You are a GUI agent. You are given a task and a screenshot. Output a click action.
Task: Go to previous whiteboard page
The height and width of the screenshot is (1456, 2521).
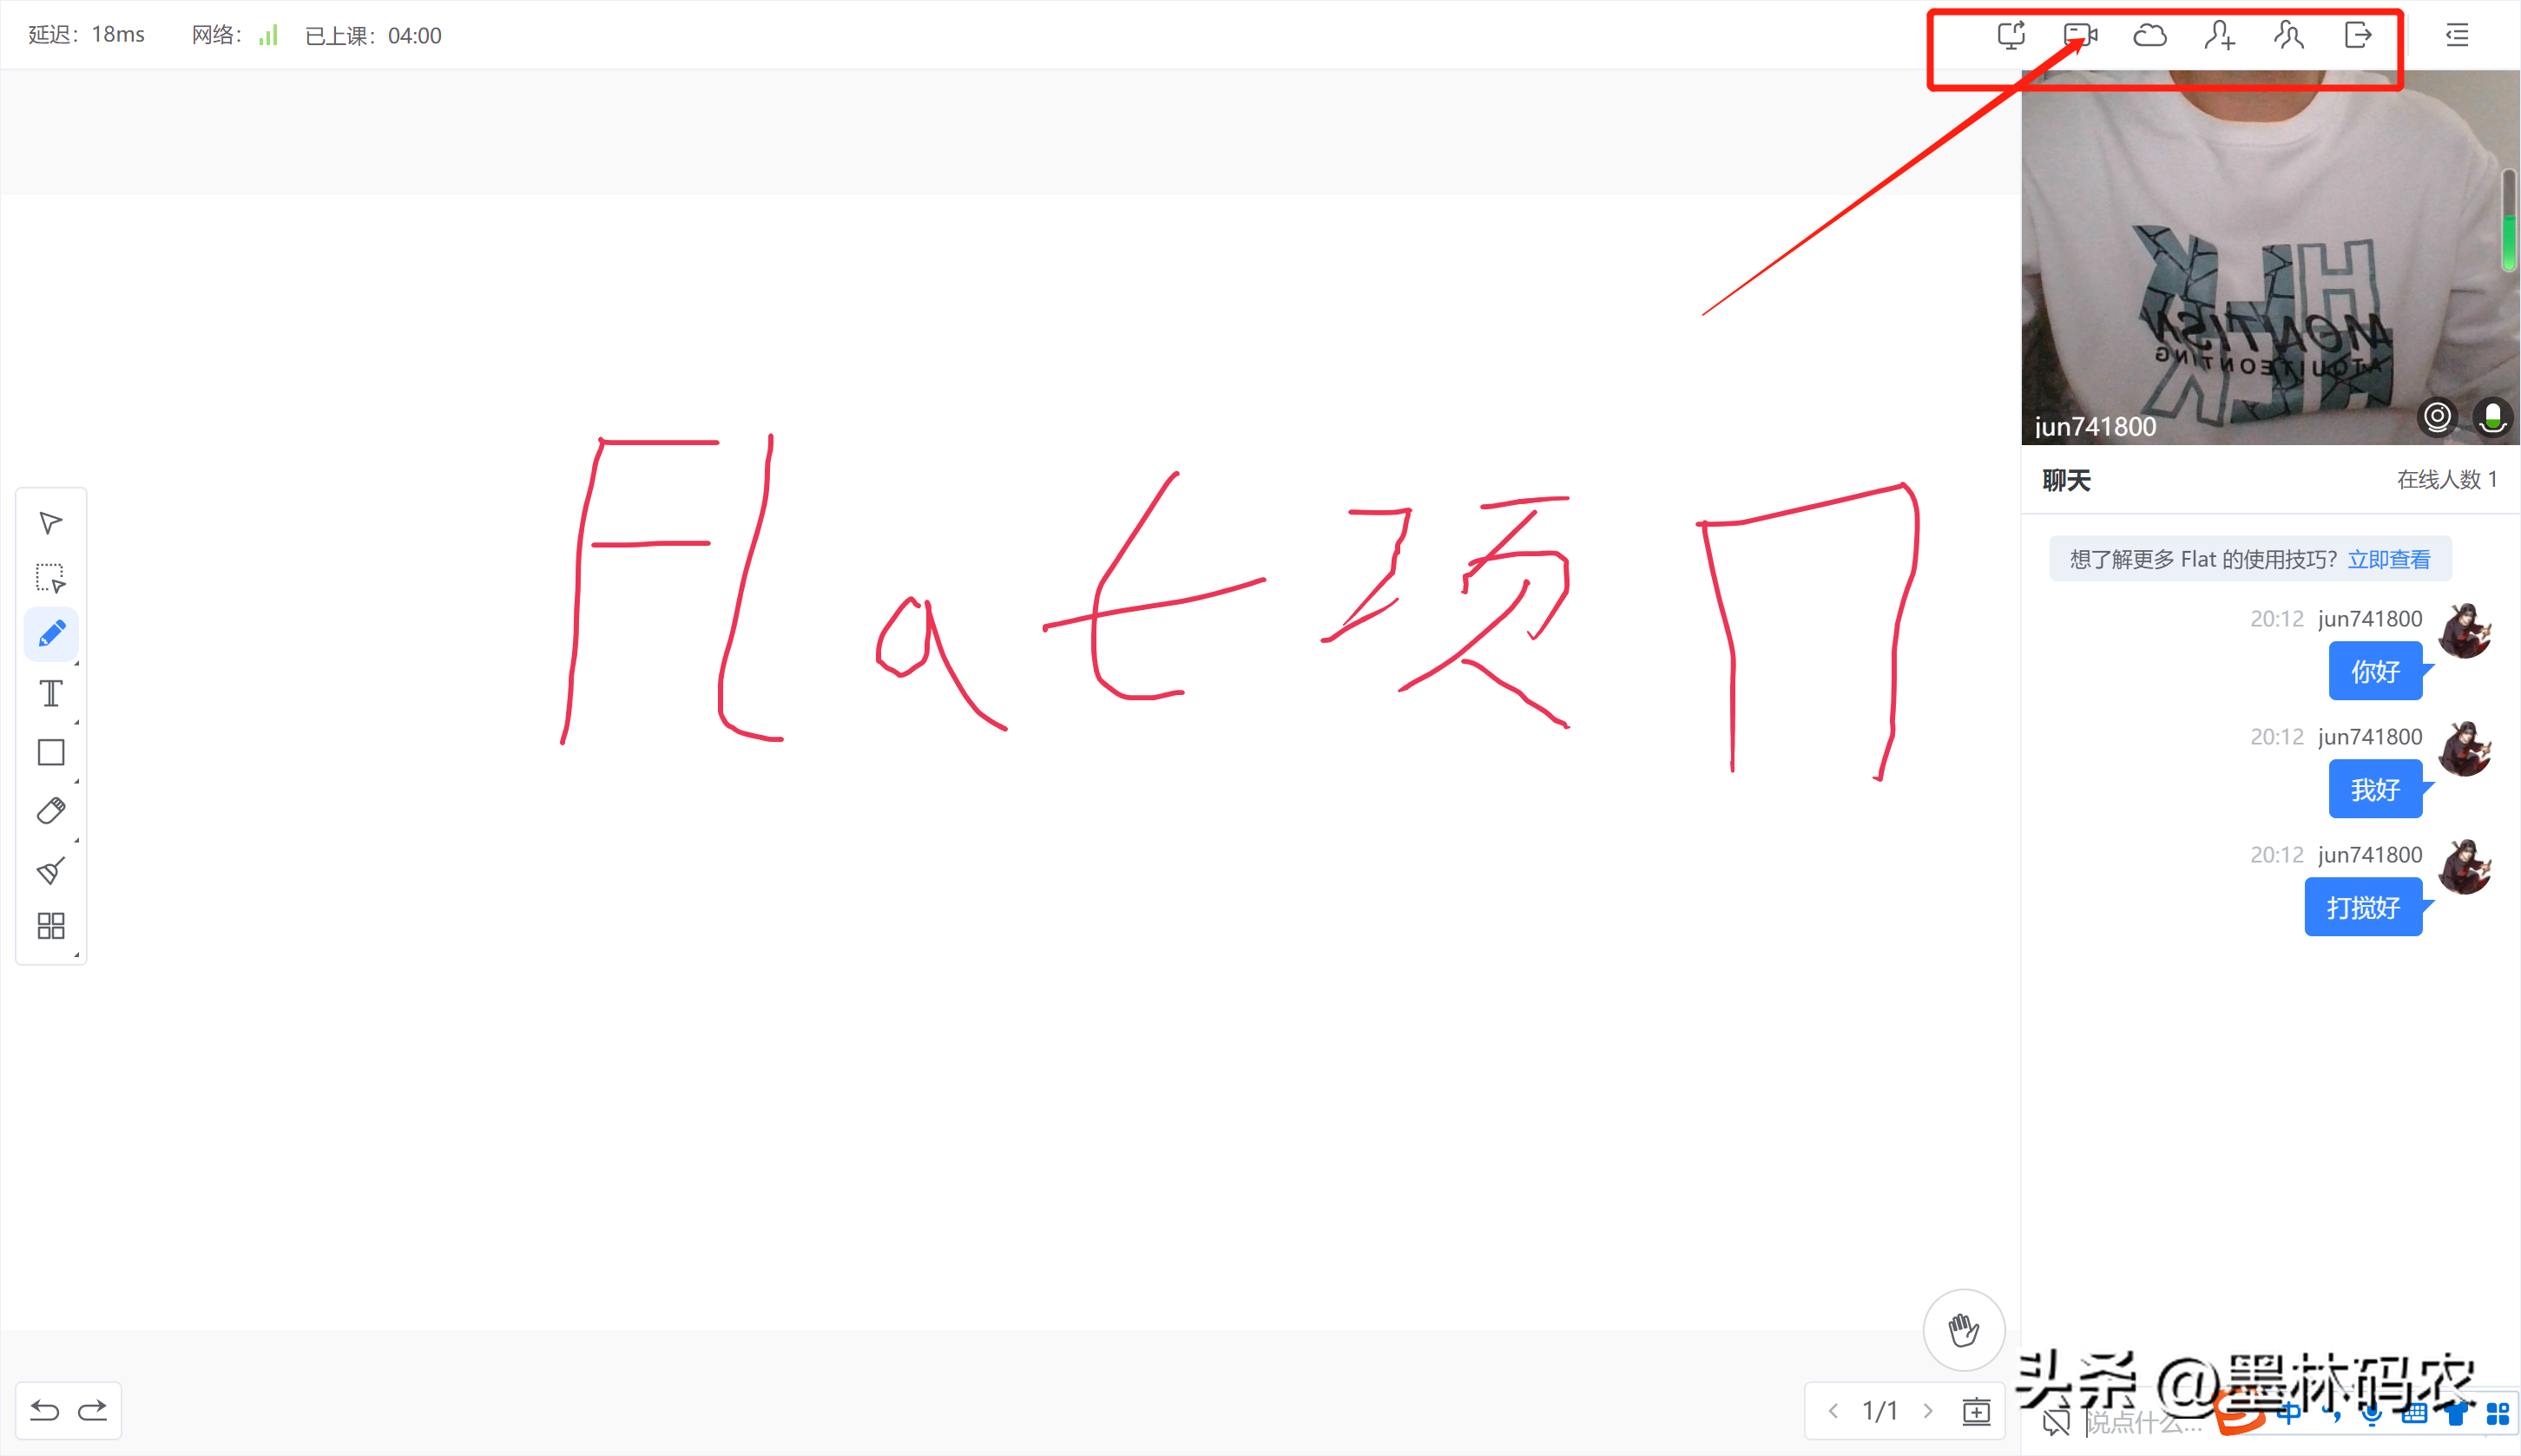pos(1833,1411)
